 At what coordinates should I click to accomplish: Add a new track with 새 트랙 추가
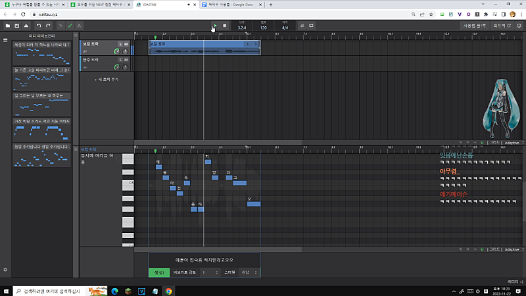click(x=106, y=78)
